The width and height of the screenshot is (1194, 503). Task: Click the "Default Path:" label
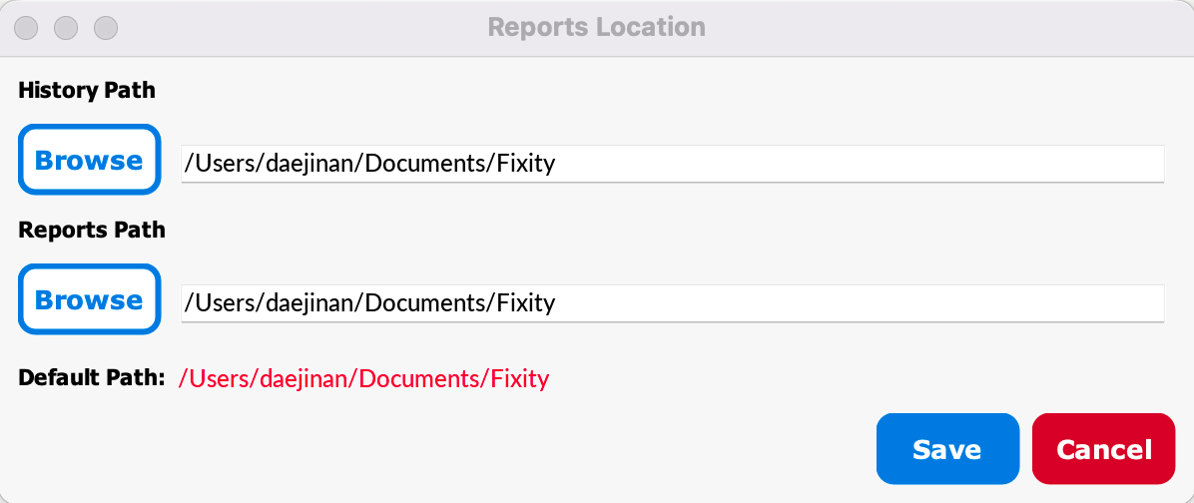tap(92, 377)
